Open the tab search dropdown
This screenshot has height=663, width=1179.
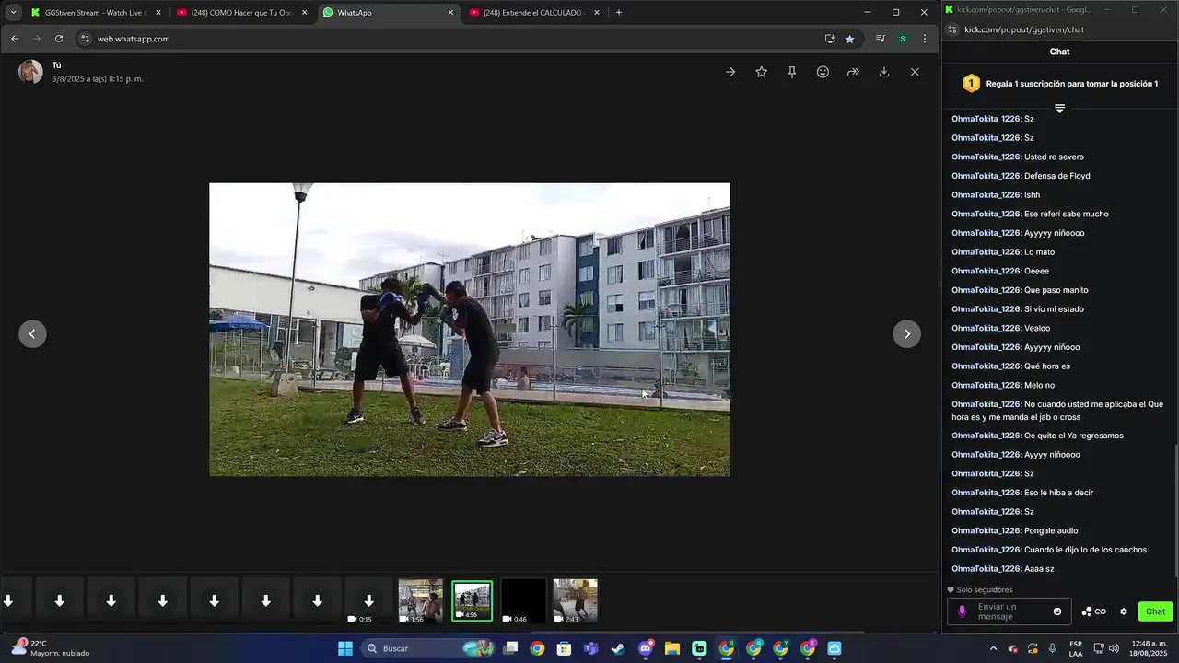13,13
